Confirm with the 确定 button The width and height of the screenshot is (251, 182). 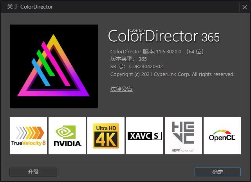point(218,172)
